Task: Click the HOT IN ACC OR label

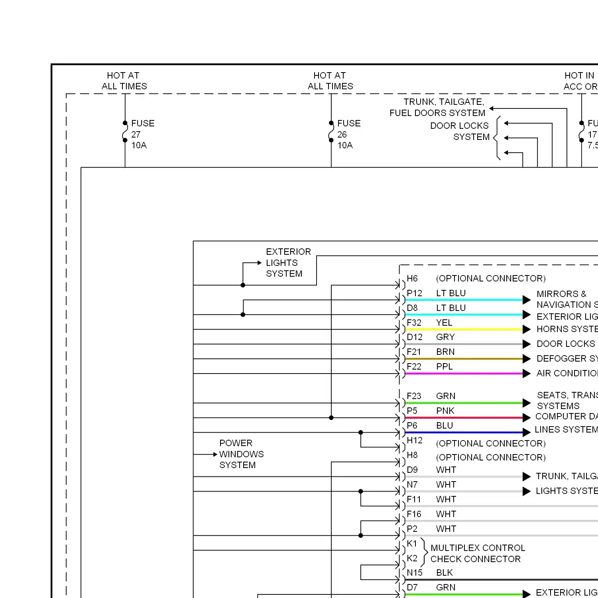Action: pyautogui.click(x=580, y=81)
